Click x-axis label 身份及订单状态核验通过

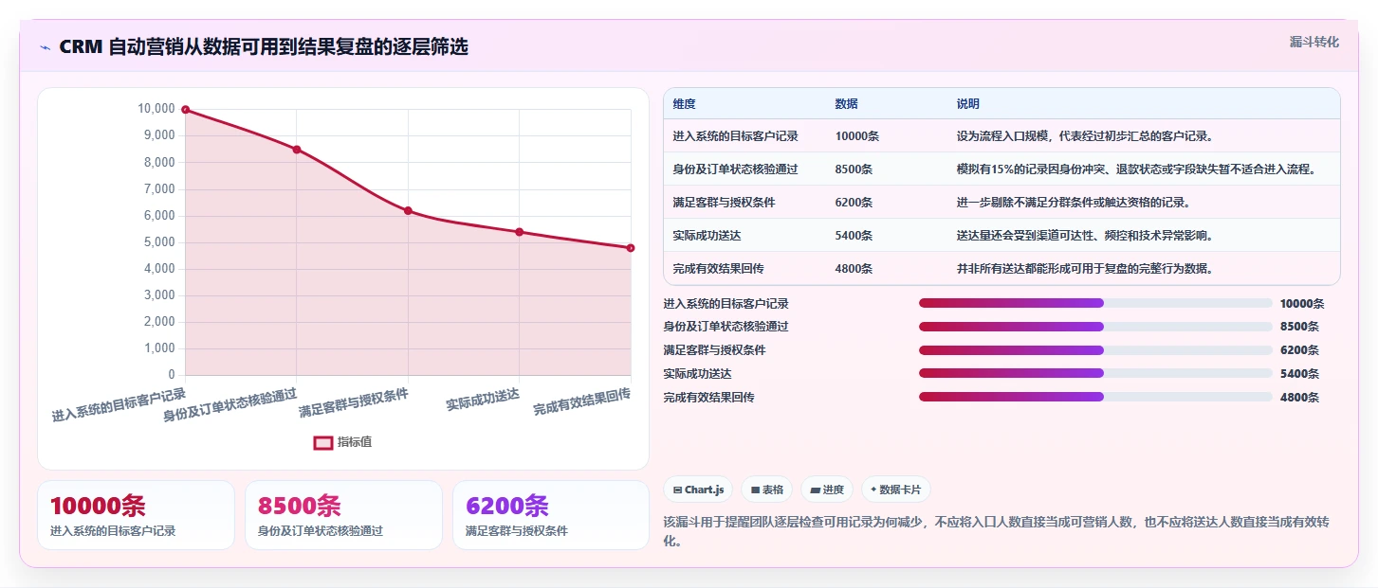[x=230, y=404]
